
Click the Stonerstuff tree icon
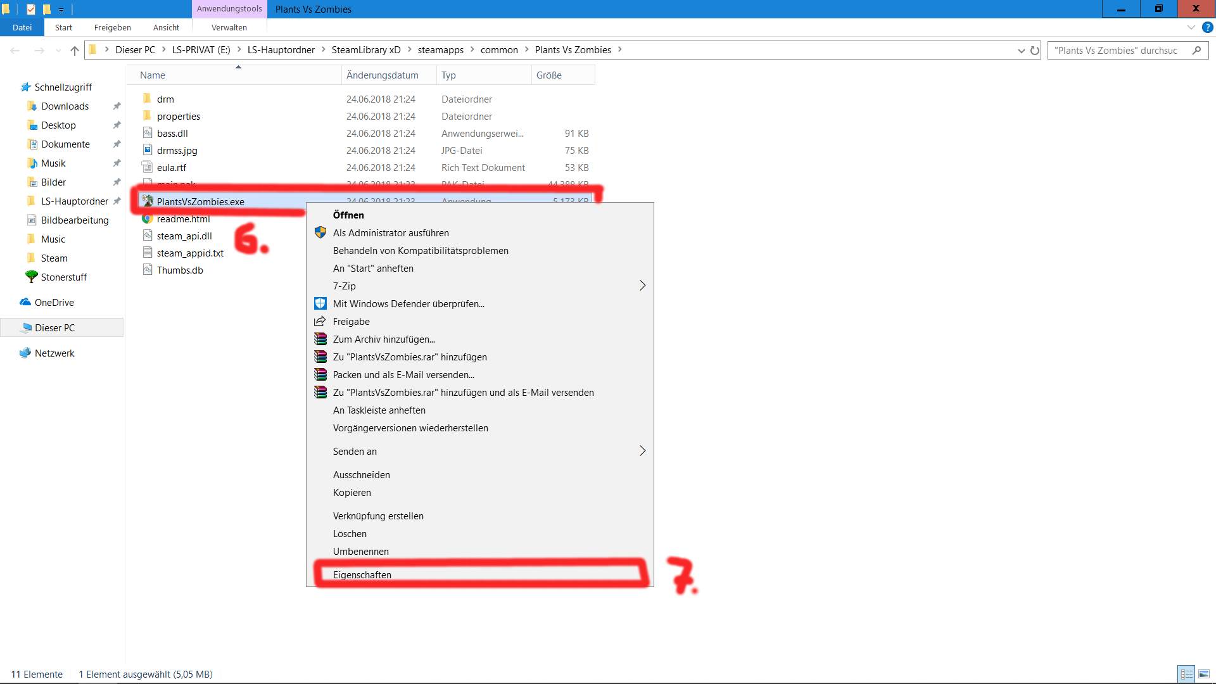click(x=31, y=277)
